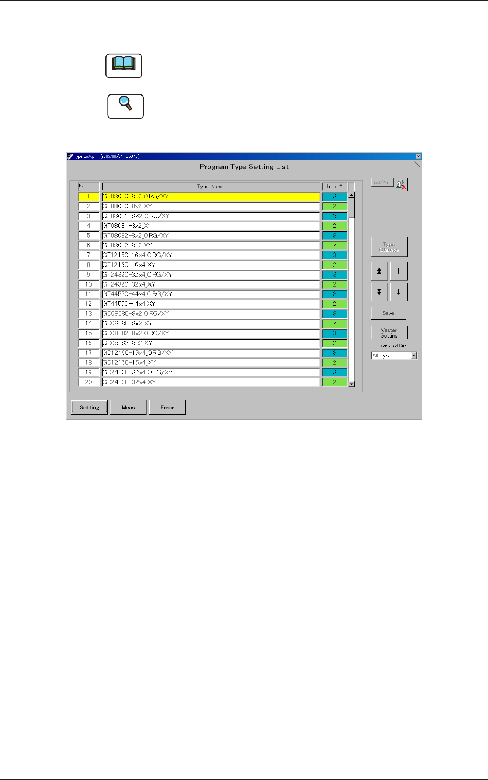Screen dimensions: 488x780
Task: Select row GD12160-16x4_XY
Action: click(x=211, y=362)
